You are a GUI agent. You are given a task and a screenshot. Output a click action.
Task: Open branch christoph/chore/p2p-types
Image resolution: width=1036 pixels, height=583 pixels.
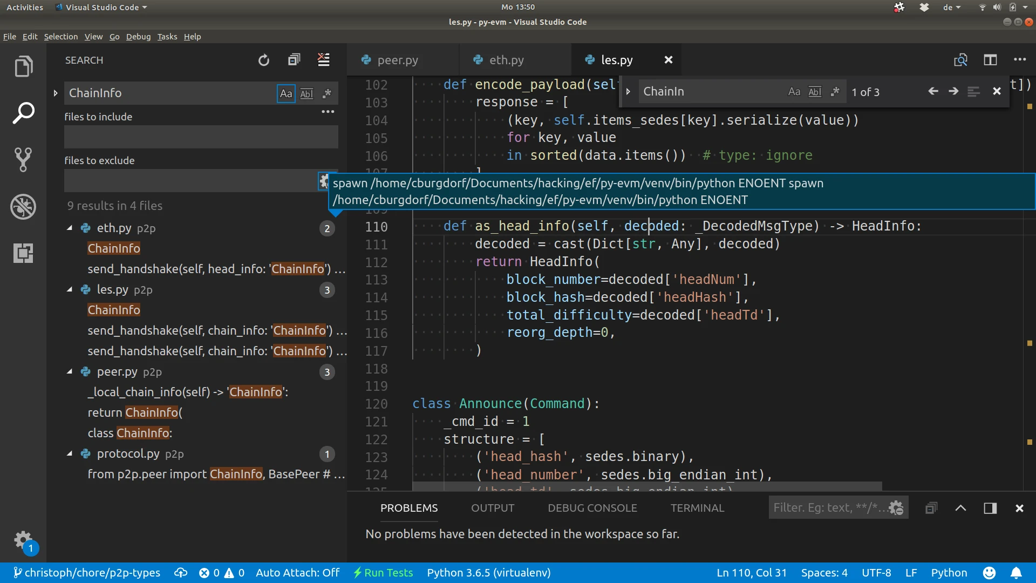(86, 573)
